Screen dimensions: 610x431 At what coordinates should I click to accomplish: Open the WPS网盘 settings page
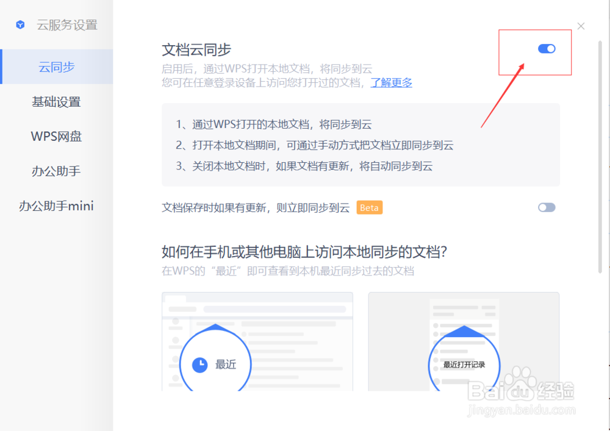coord(56,137)
